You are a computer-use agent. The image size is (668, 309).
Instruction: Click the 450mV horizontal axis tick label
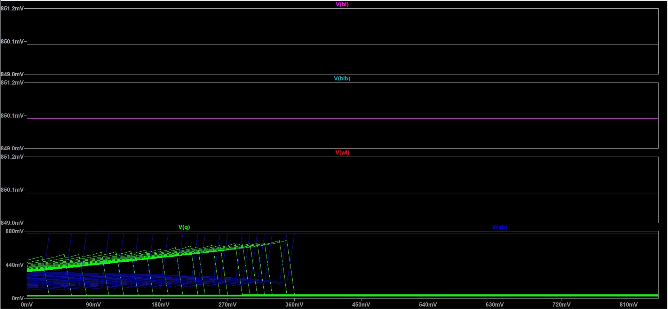[x=361, y=305]
